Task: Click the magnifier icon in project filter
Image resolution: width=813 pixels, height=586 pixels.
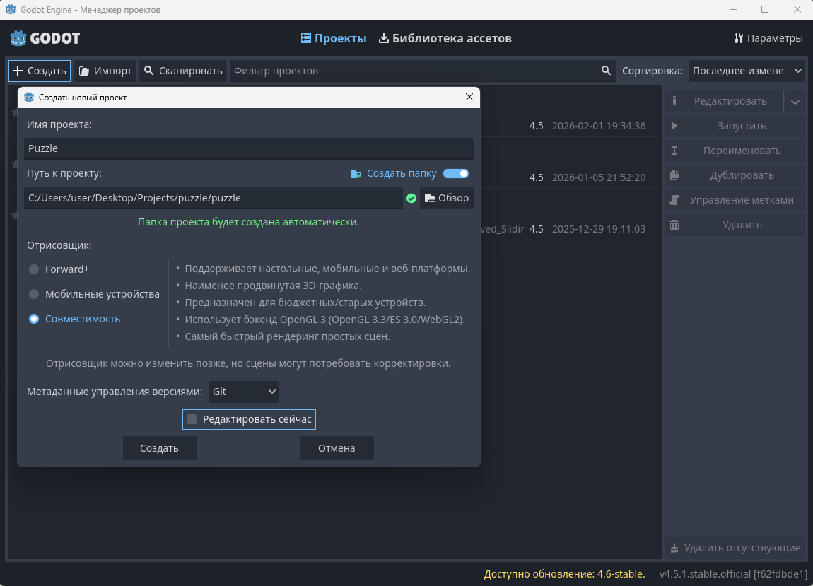Action: click(606, 71)
